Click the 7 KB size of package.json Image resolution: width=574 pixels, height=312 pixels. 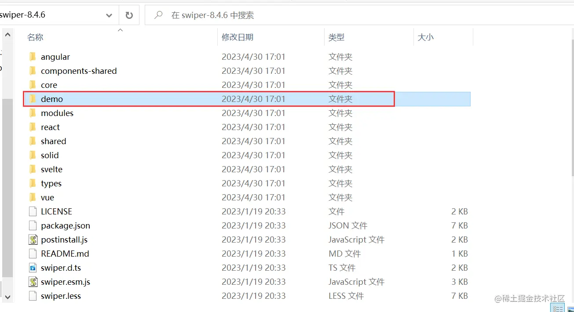(x=460, y=226)
